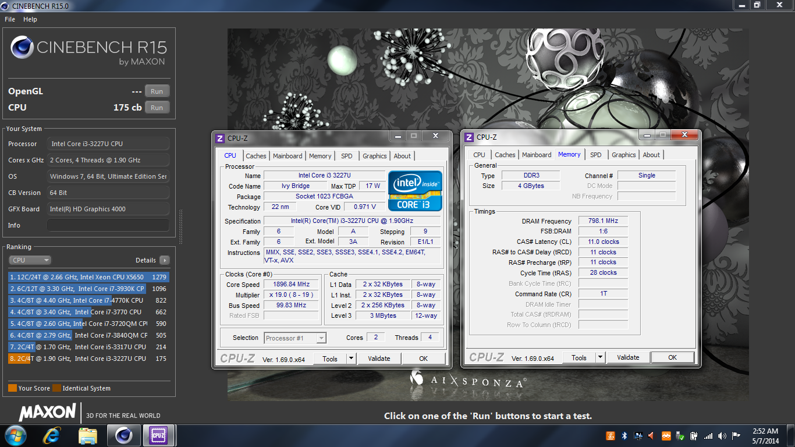
Task: Select ranking row Core i3-3227U 175
Action: (89, 359)
